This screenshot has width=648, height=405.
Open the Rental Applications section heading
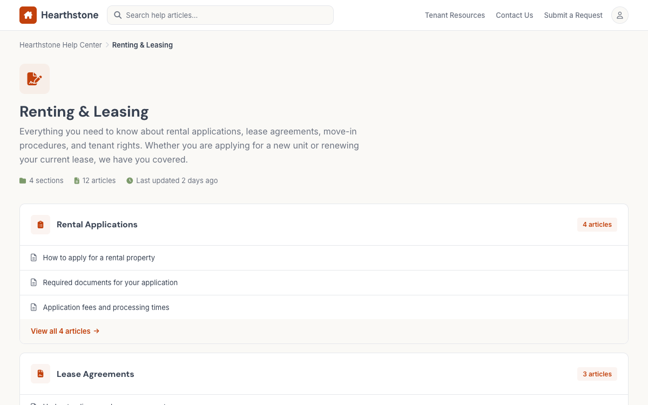coord(97,225)
